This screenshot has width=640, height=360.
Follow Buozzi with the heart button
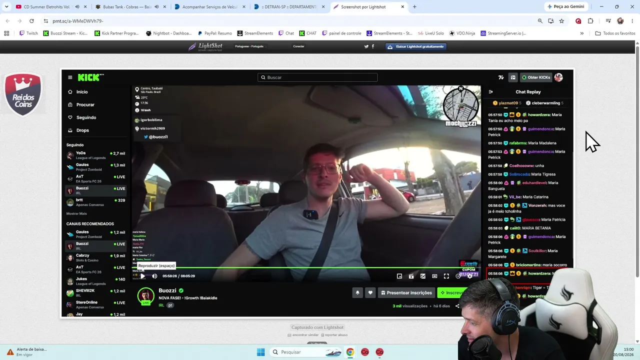click(x=370, y=292)
